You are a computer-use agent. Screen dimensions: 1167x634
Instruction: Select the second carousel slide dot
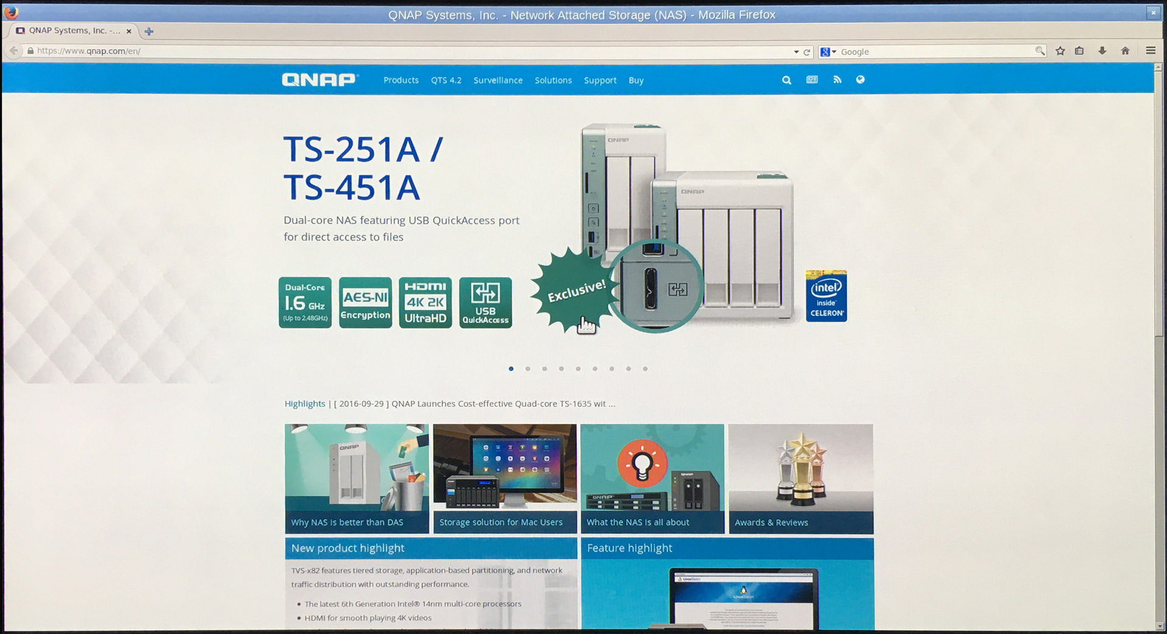[528, 369]
